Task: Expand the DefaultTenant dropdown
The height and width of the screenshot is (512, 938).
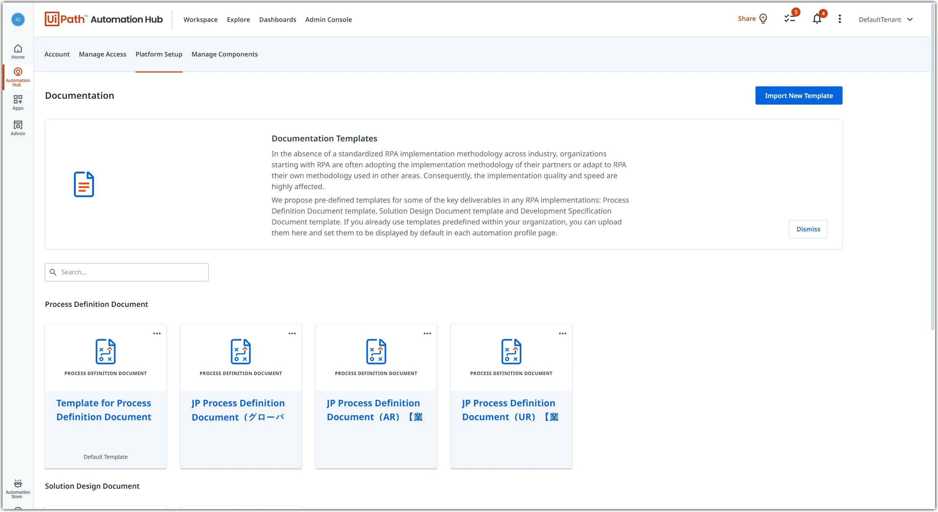Action: (x=886, y=20)
